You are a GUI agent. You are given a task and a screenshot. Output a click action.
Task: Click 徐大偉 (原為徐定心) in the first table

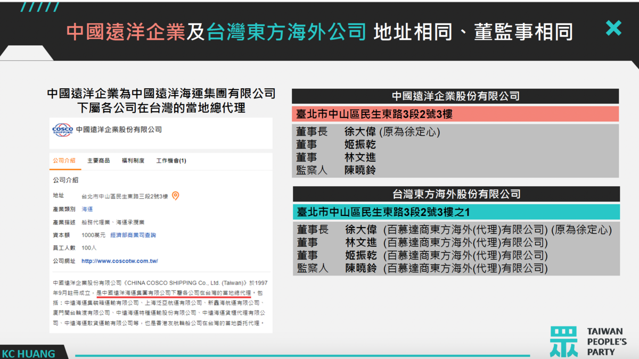392,132
